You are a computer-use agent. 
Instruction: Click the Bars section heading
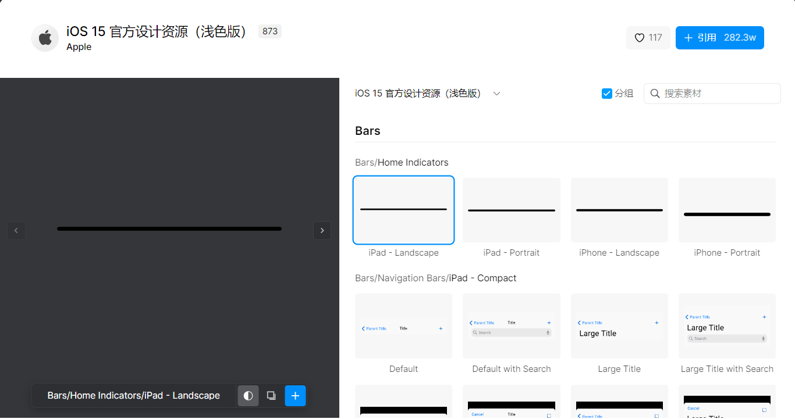(x=368, y=131)
